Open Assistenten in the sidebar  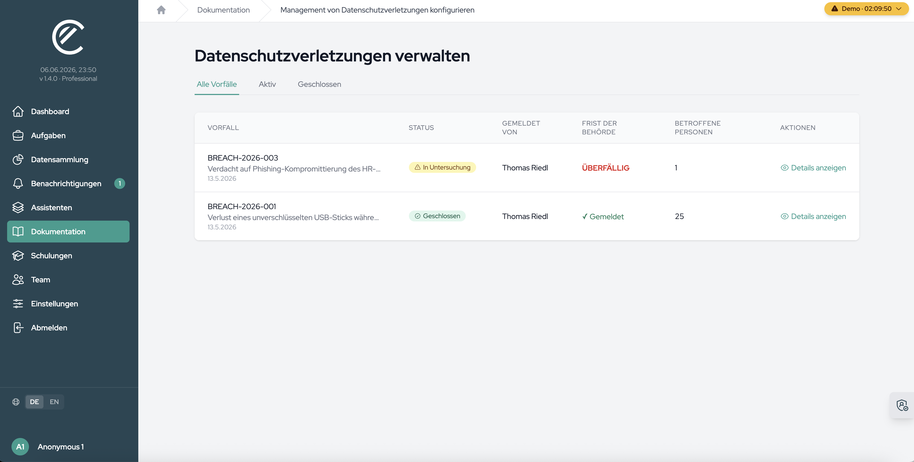(x=68, y=208)
